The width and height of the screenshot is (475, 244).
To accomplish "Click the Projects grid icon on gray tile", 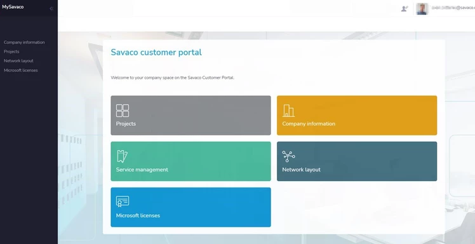I will pyautogui.click(x=123, y=111).
